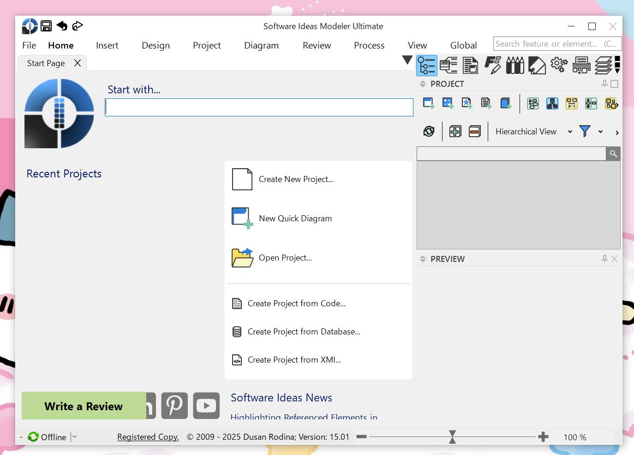
Task: Click the Undo arrow icon
Action: 62,26
